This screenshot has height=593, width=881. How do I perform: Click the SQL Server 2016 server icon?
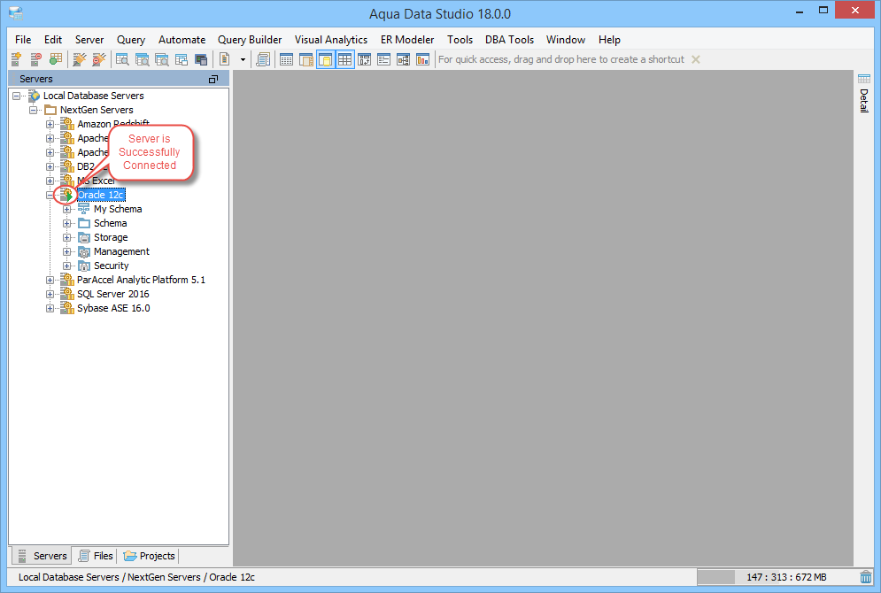tap(67, 294)
